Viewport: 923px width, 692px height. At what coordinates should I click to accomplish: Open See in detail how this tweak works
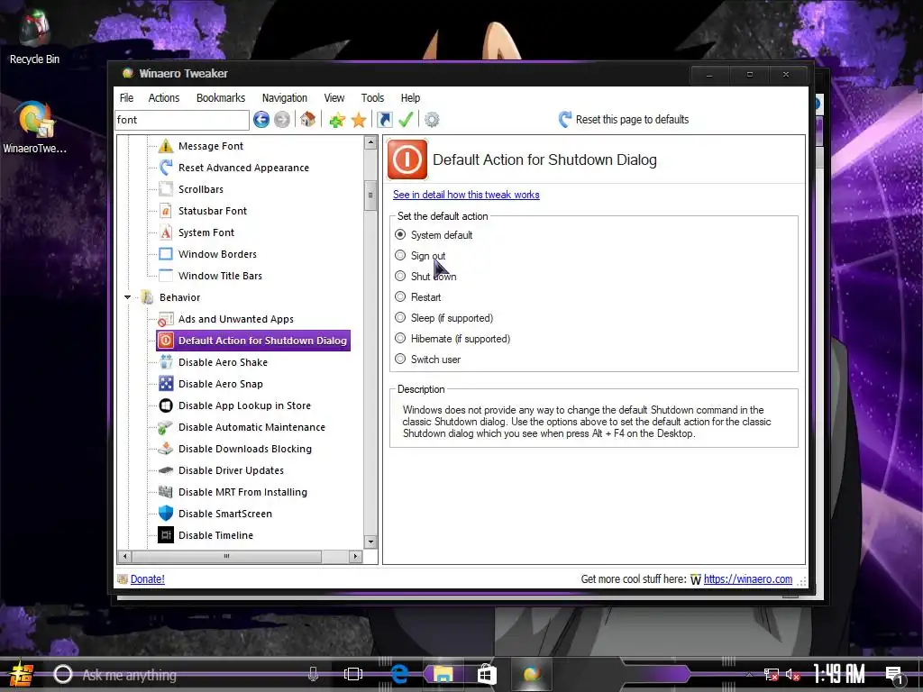click(x=466, y=195)
